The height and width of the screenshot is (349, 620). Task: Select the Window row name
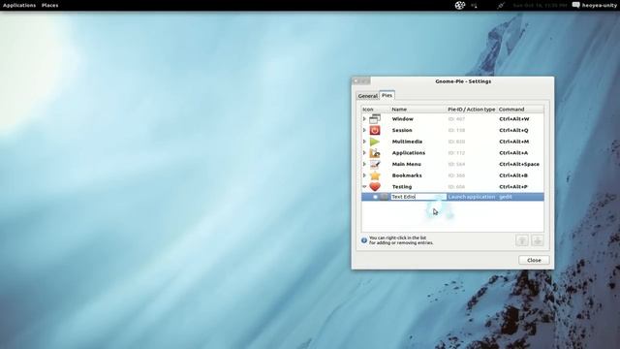click(403, 118)
